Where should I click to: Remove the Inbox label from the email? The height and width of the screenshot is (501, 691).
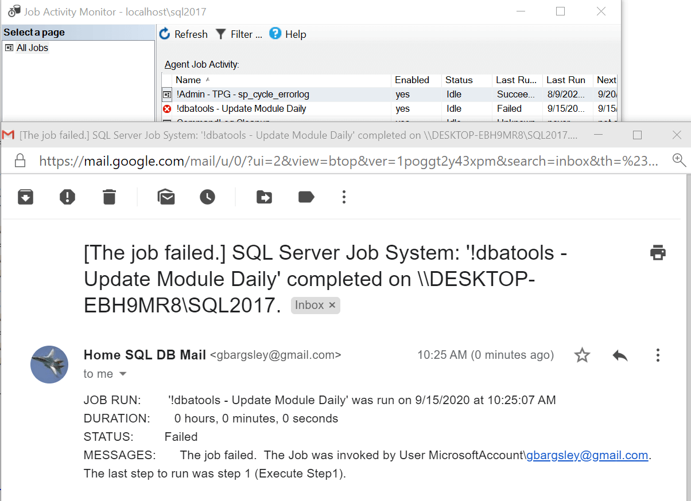tap(332, 306)
